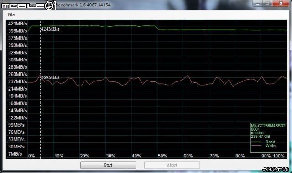Viewport: 292px width, 173px height.
Task: Click the Benchmark 1.6.4067.34354 window title
Action: (83, 5)
